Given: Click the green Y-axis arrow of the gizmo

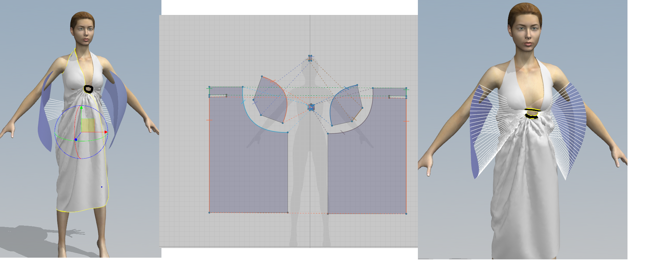Looking at the screenshot, I should click(82, 107).
